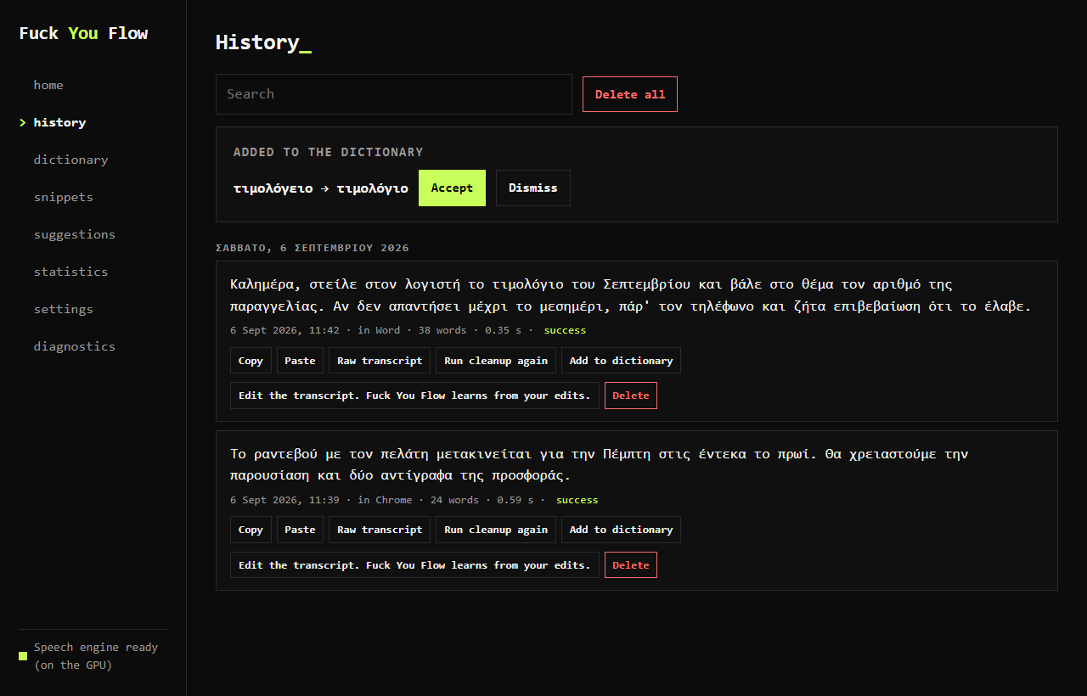The image size is (1087, 696).
Task: Paste the 11:39 Chrome transcript
Action: tap(300, 530)
